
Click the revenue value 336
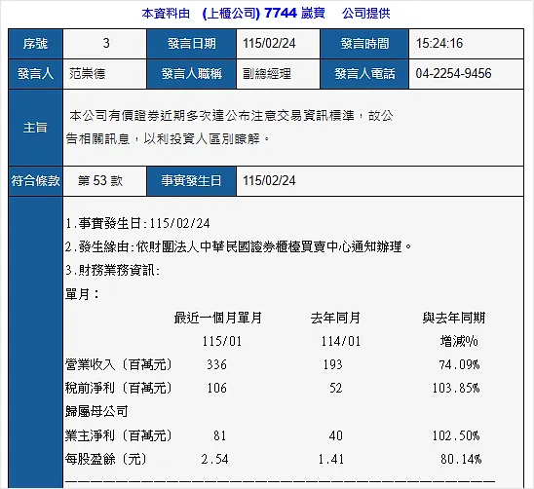[x=217, y=364]
